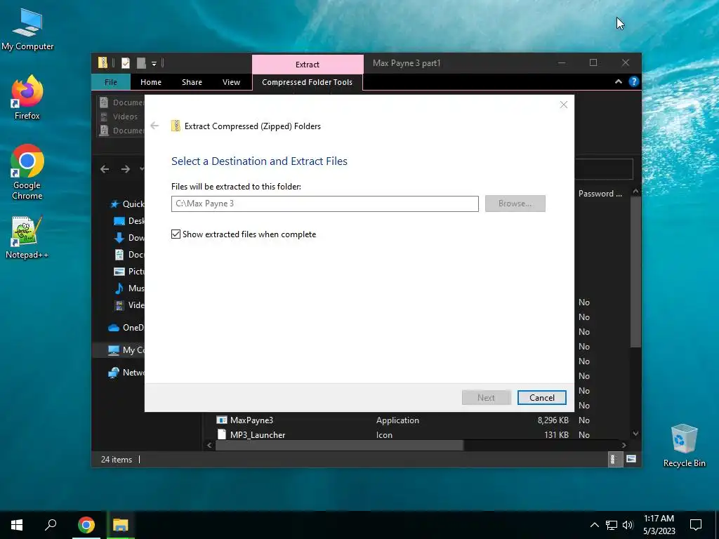Launch Firefox from the desktop
Viewport: 719px width, 539px height.
point(27,97)
